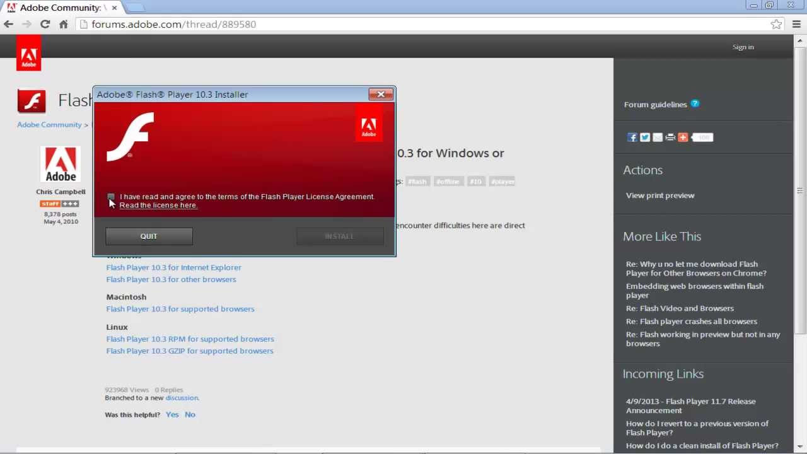The height and width of the screenshot is (454, 807).
Task: Go back with the browser back arrow
Action: click(x=8, y=24)
